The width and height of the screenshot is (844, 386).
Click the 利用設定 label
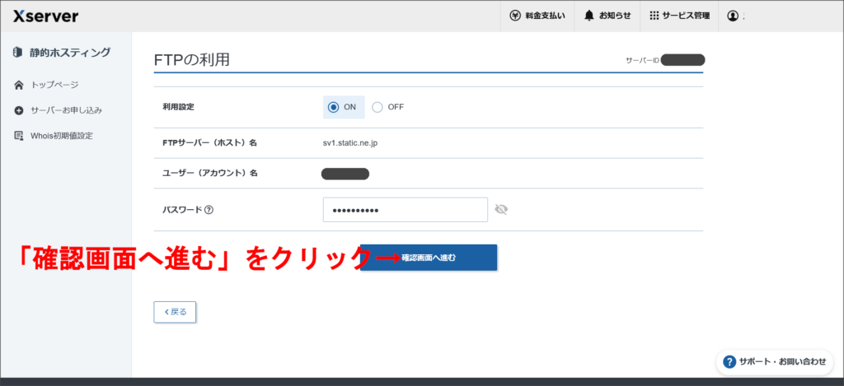[178, 106]
